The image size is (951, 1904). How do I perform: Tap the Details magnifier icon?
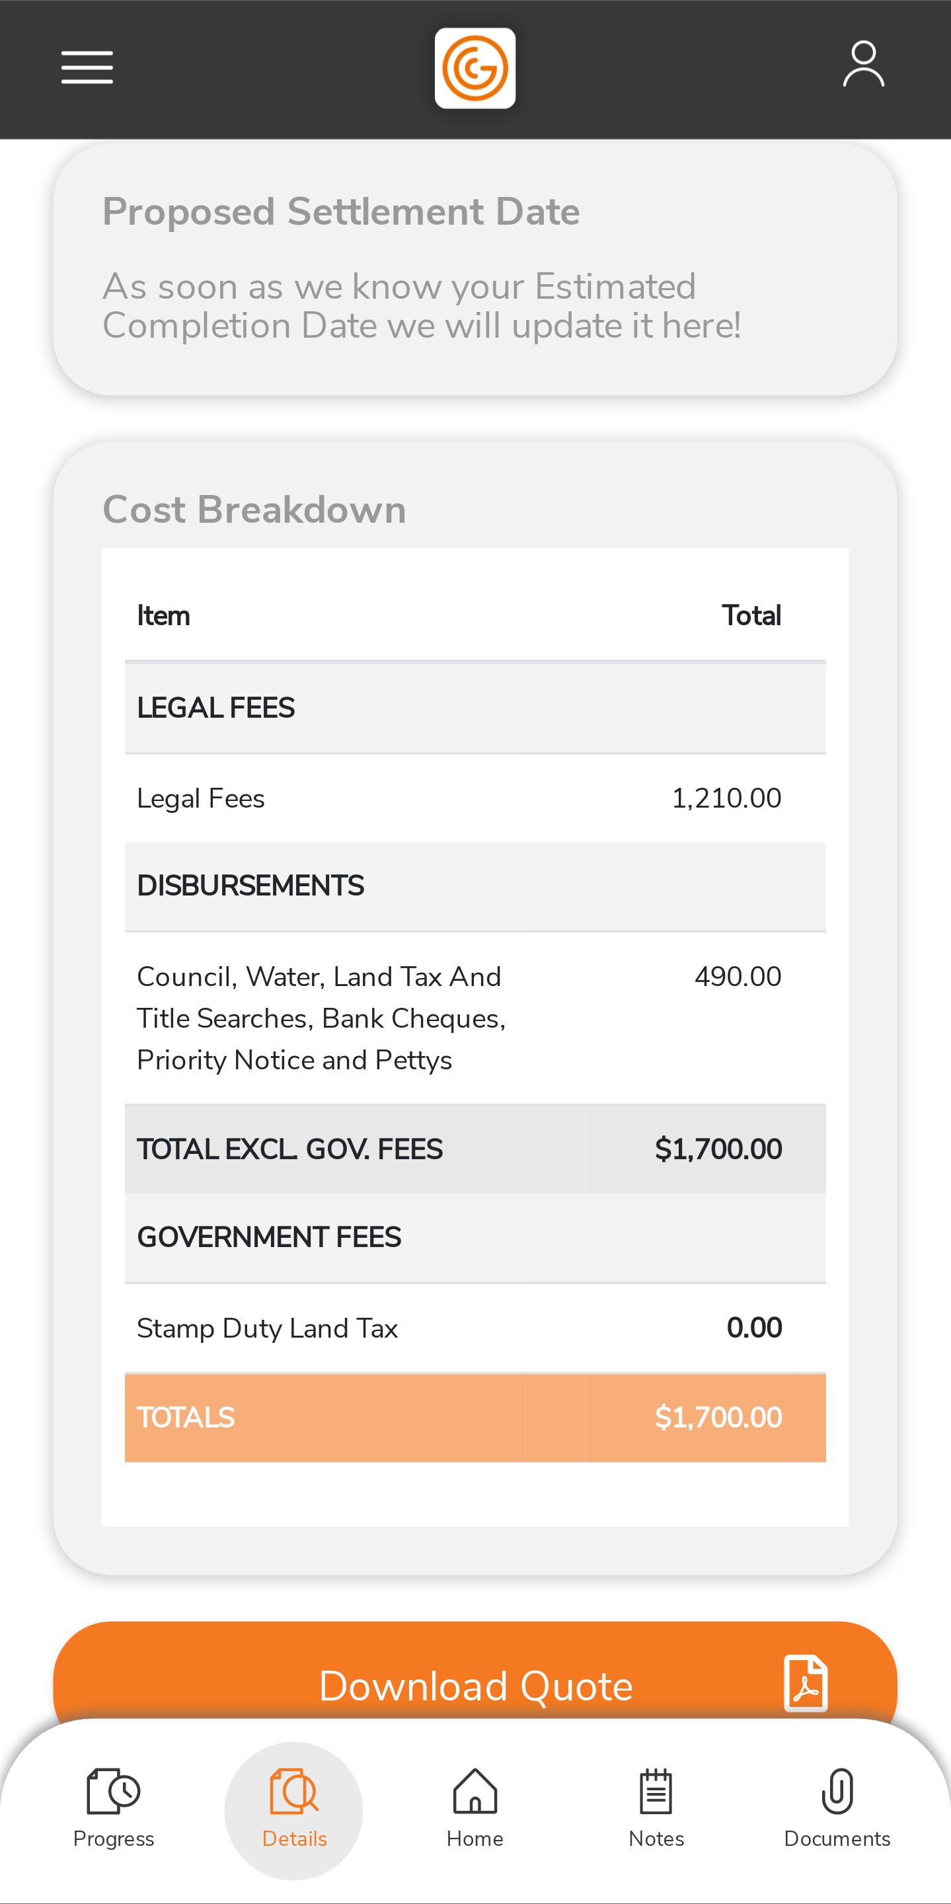click(x=294, y=1791)
